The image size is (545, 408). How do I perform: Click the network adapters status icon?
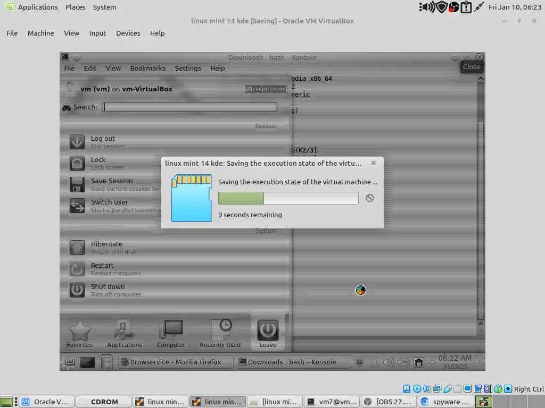tap(437, 389)
